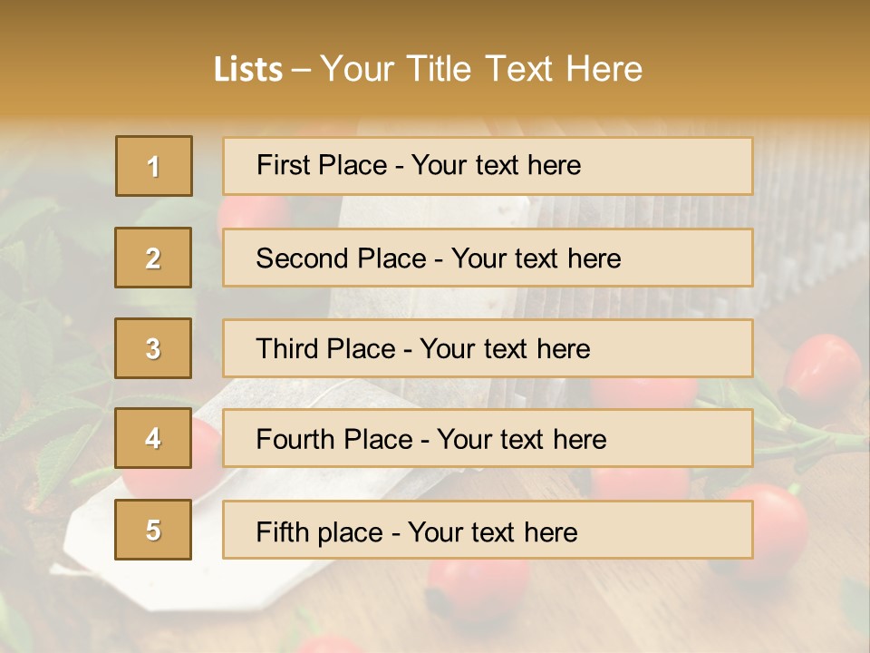
Task: Select the Your Title Text Here heading
Action: click(x=480, y=70)
